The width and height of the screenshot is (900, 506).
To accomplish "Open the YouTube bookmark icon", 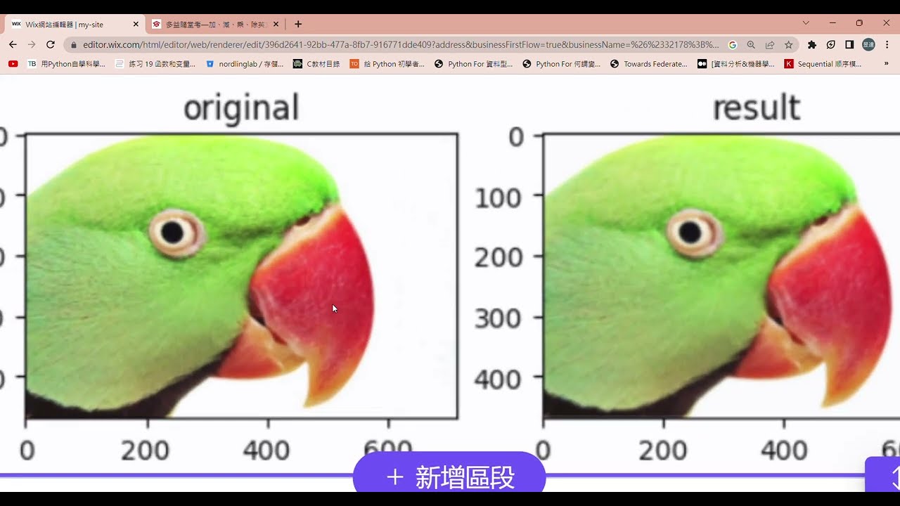I will coord(13,63).
